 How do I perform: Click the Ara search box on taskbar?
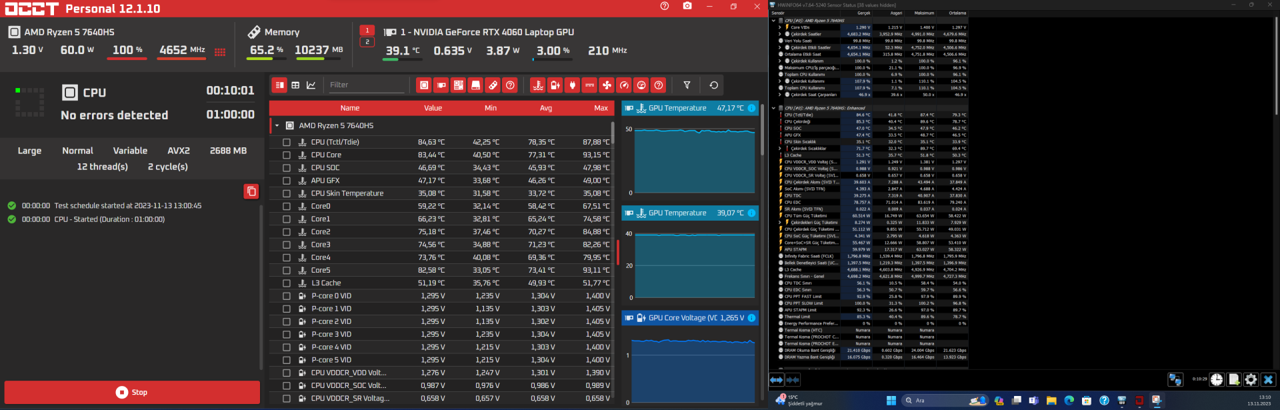pos(945,401)
